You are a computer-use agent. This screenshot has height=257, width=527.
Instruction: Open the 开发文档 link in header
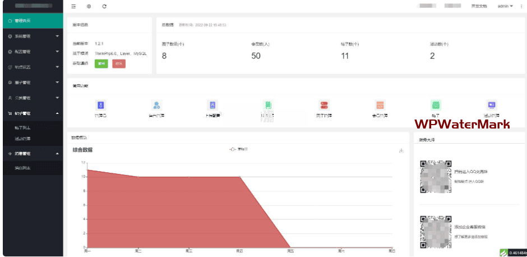tap(479, 6)
